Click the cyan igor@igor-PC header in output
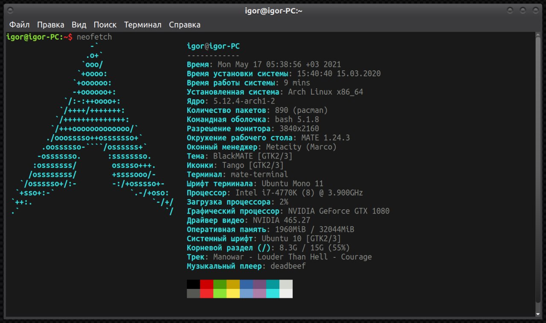The height and width of the screenshot is (323, 546). click(x=213, y=46)
